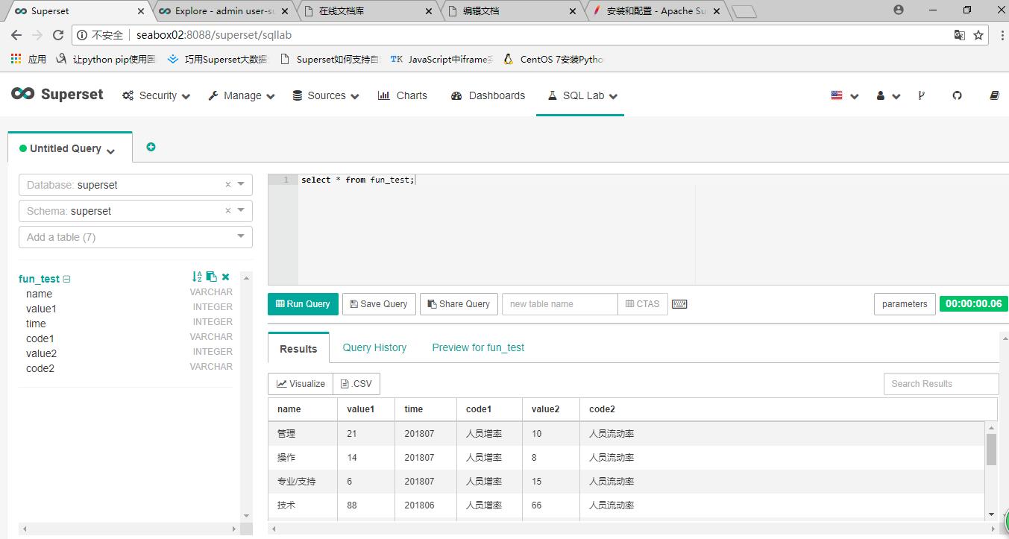Viewport: 1009px width, 539px height.
Task: Remove fun_test table preview
Action: coord(226,277)
